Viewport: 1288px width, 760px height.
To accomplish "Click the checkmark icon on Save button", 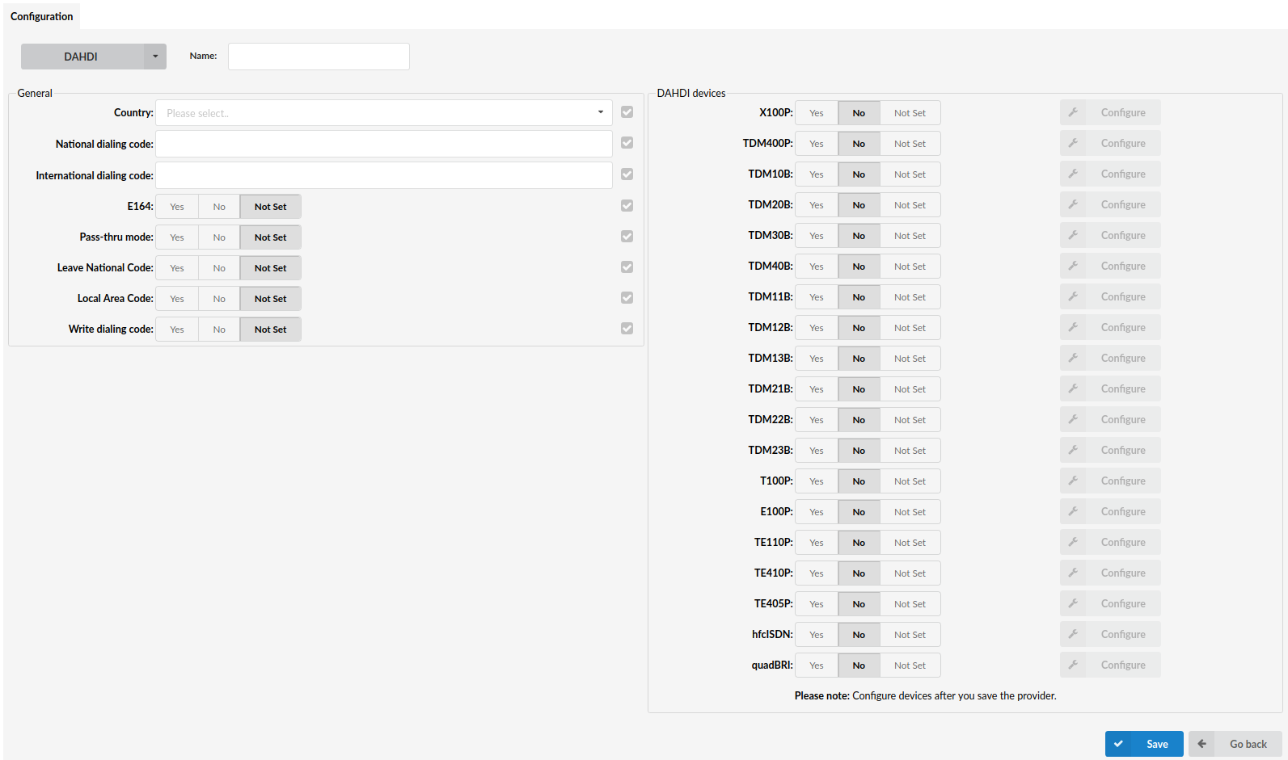I will 1118,744.
